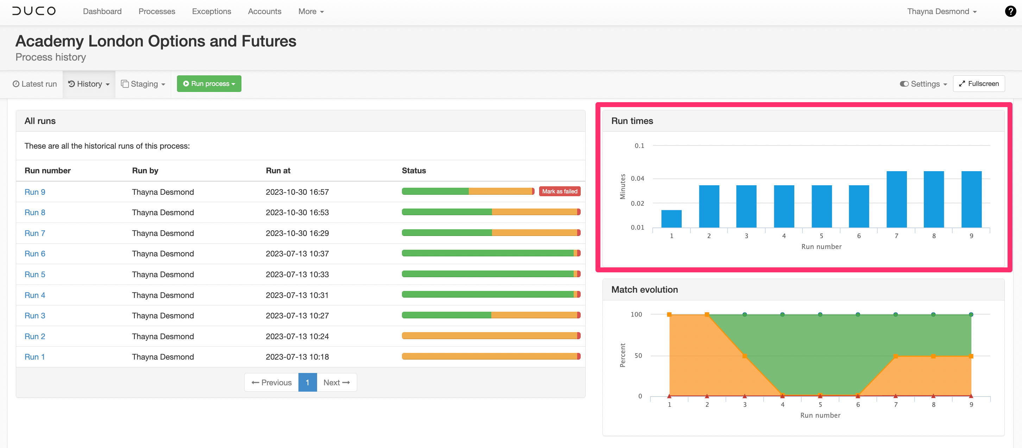Viewport: 1022px width, 448px height.
Task: Click the Run 1 status progress bar
Action: click(x=491, y=356)
